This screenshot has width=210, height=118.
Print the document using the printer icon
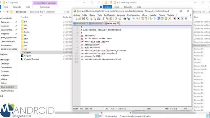98,19
